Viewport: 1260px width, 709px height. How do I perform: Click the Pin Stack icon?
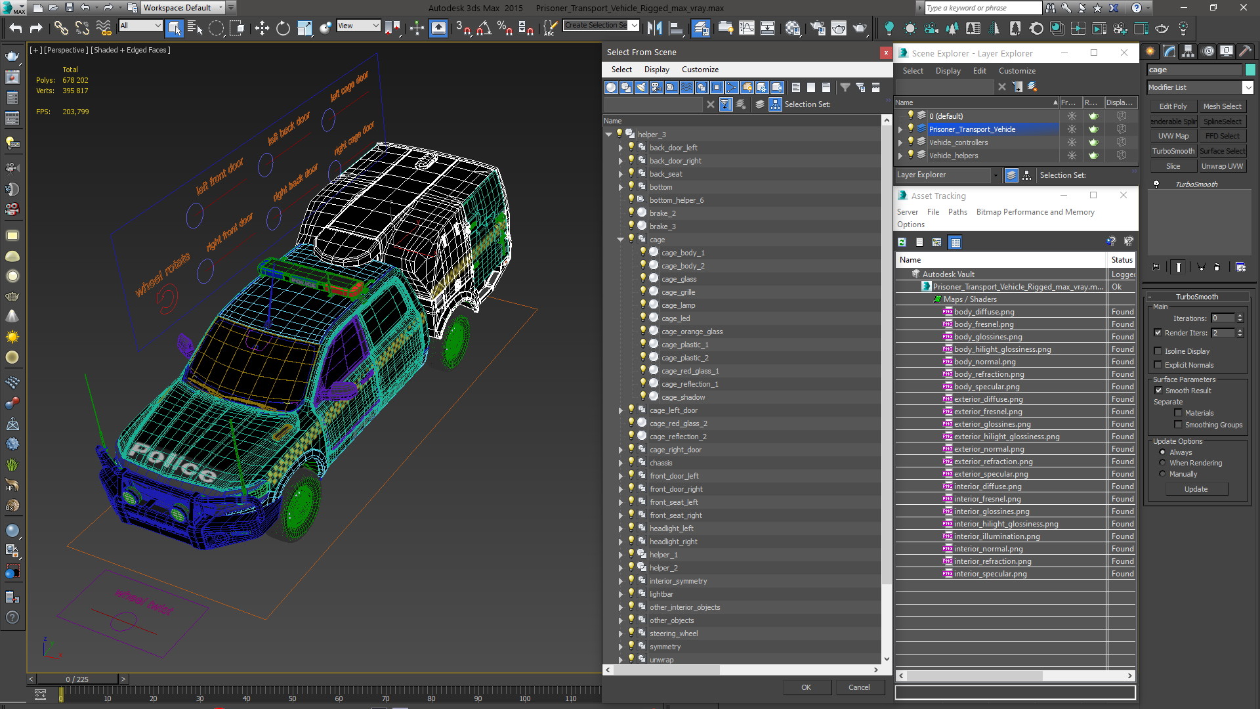pos(1156,267)
